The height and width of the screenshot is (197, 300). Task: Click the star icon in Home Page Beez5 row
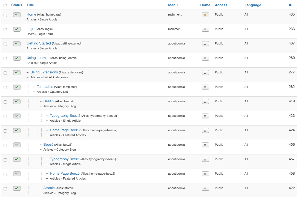pos(205,174)
